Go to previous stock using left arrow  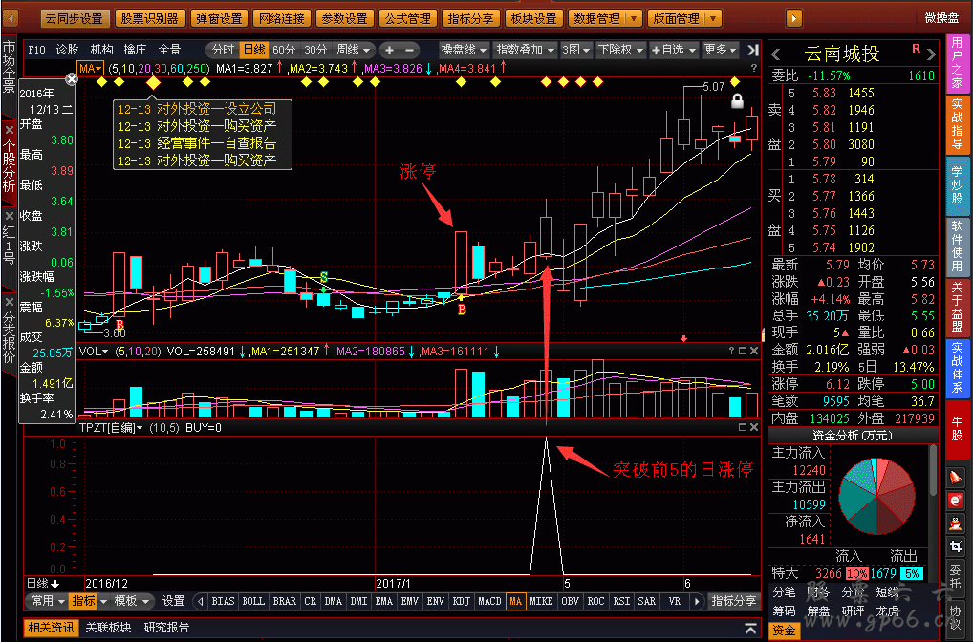pyautogui.click(x=776, y=54)
